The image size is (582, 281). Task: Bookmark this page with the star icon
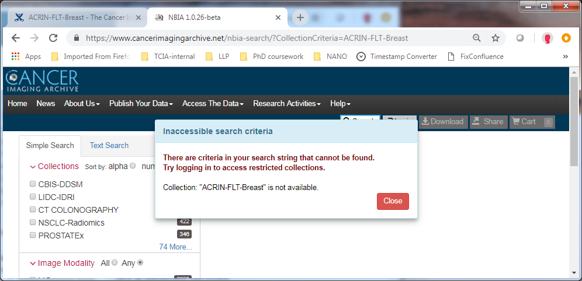pos(495,38)
